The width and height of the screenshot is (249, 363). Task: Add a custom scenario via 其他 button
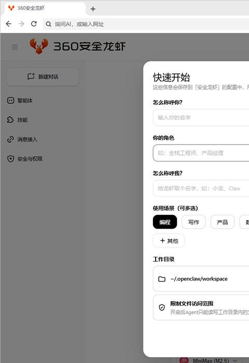[x=169, y=241]
